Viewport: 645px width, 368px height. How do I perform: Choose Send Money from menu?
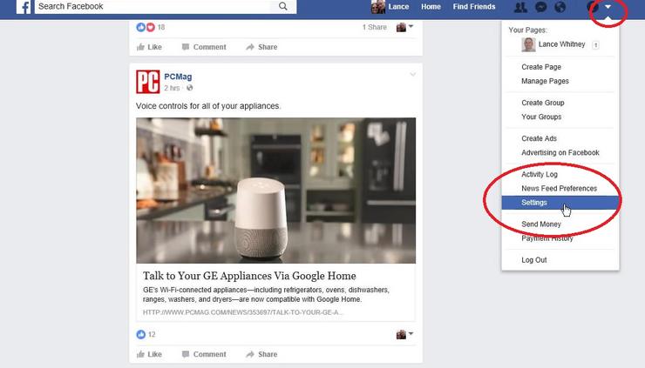coord(541,224)
